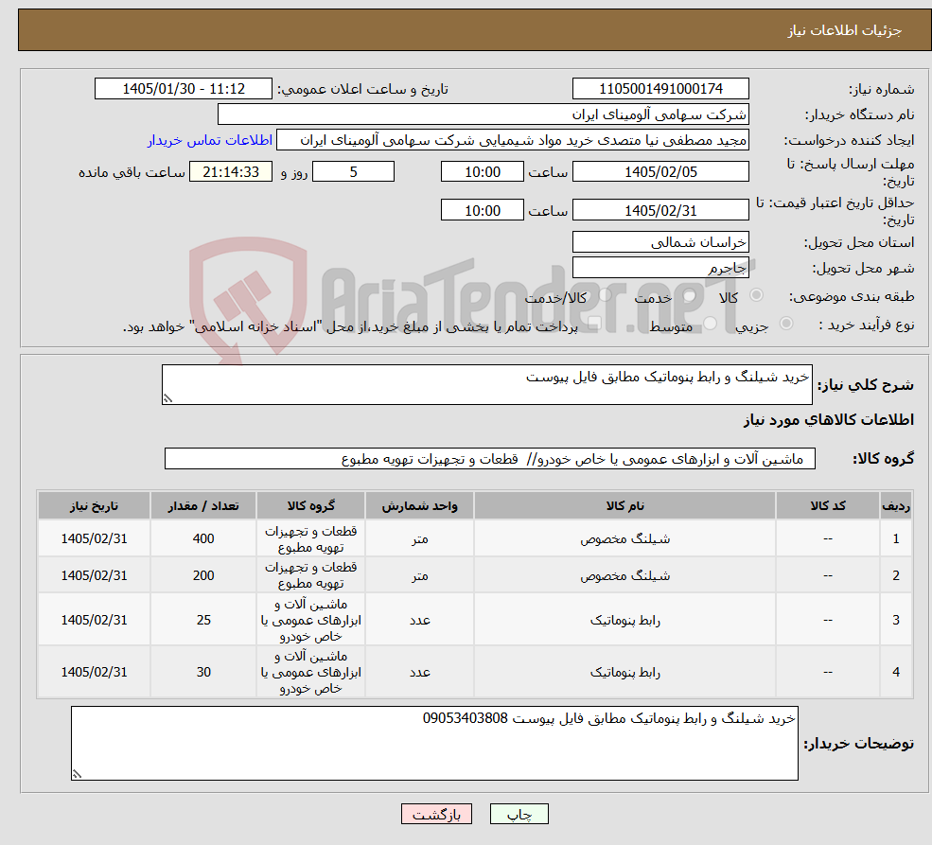Click the unit عدد in row 4

420,672
